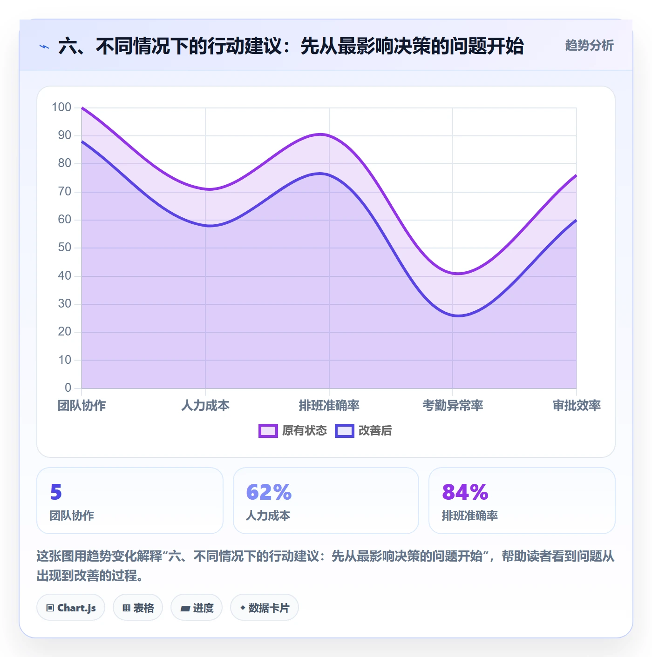
Task: Click the 审批效率 x-axis label
Action: coord(577,405)
